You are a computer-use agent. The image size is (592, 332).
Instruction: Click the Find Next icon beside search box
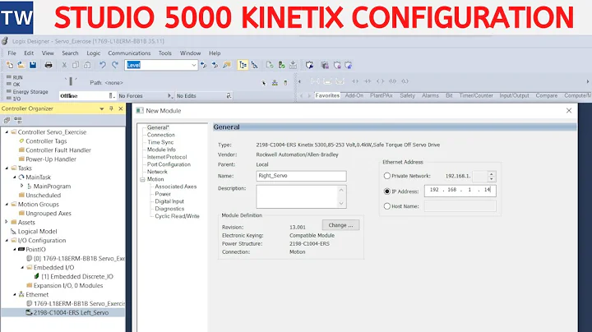(215, 65)
